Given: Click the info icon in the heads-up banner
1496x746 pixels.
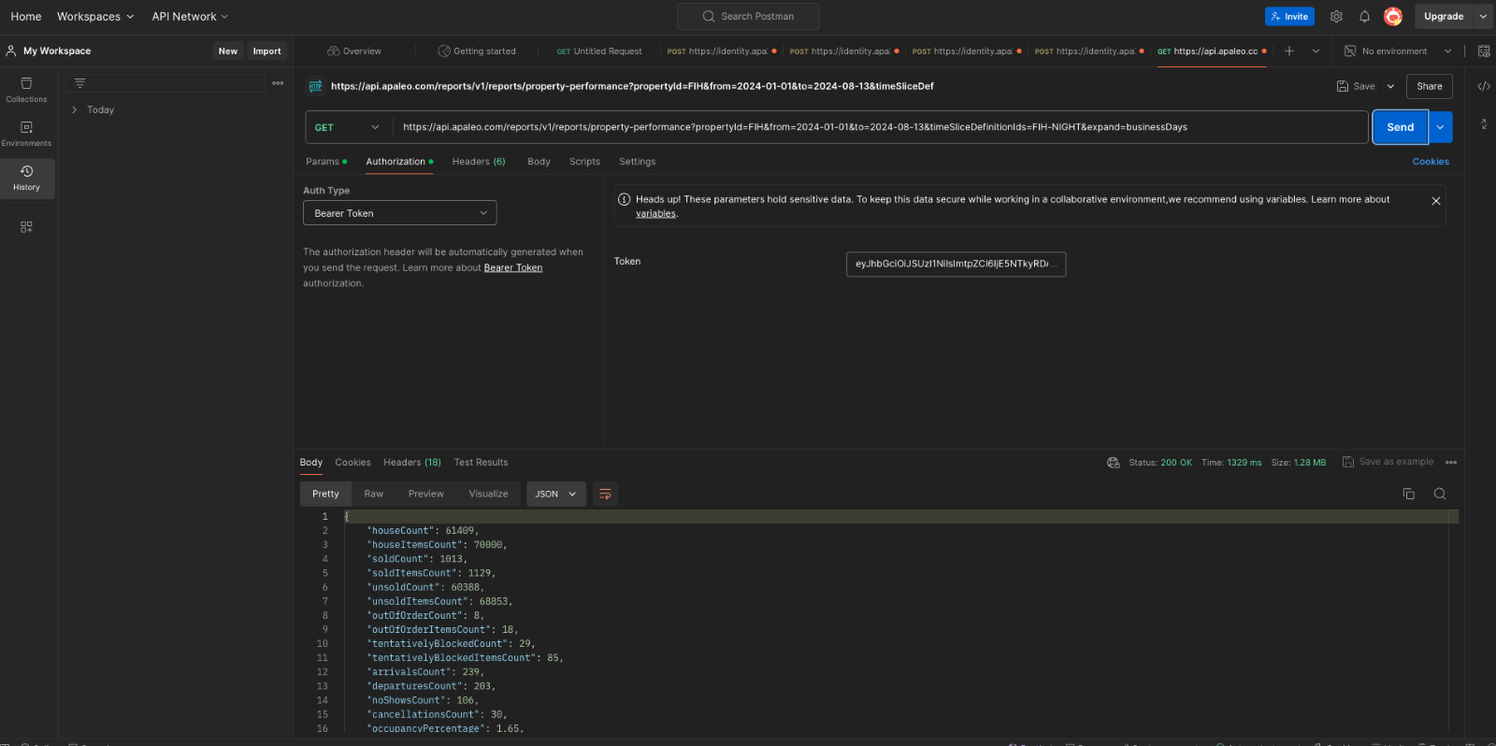Looking at the screenshot, I should point(624,199).
